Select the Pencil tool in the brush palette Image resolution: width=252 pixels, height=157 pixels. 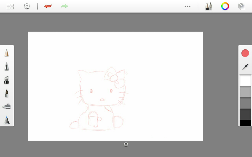click(7, 53)
